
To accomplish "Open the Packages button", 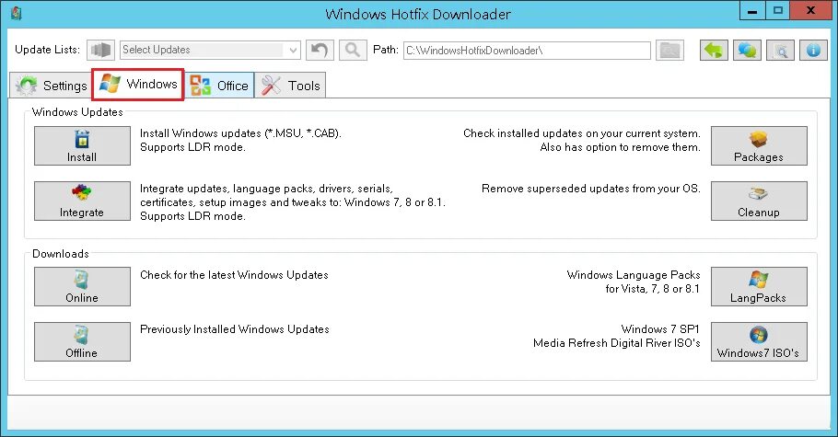I will 759,146.
